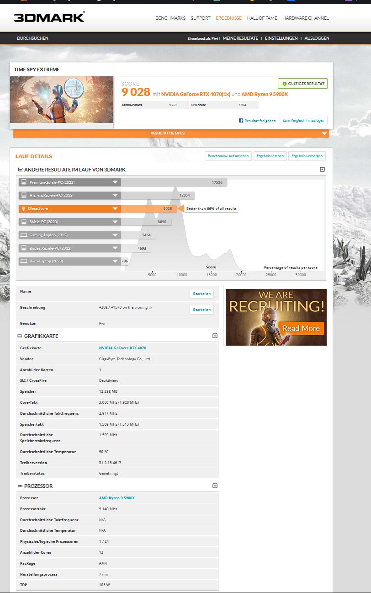Click the Facebook icon next to Resultat freigeben
The width and height of the screenshot is (371, 593).
click(241, 121)
